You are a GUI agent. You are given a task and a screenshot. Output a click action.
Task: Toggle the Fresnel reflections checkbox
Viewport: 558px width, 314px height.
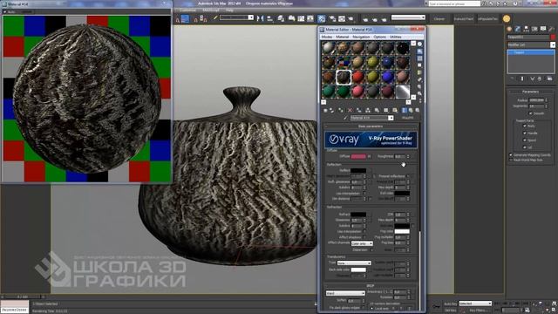(x=408, y=176)
